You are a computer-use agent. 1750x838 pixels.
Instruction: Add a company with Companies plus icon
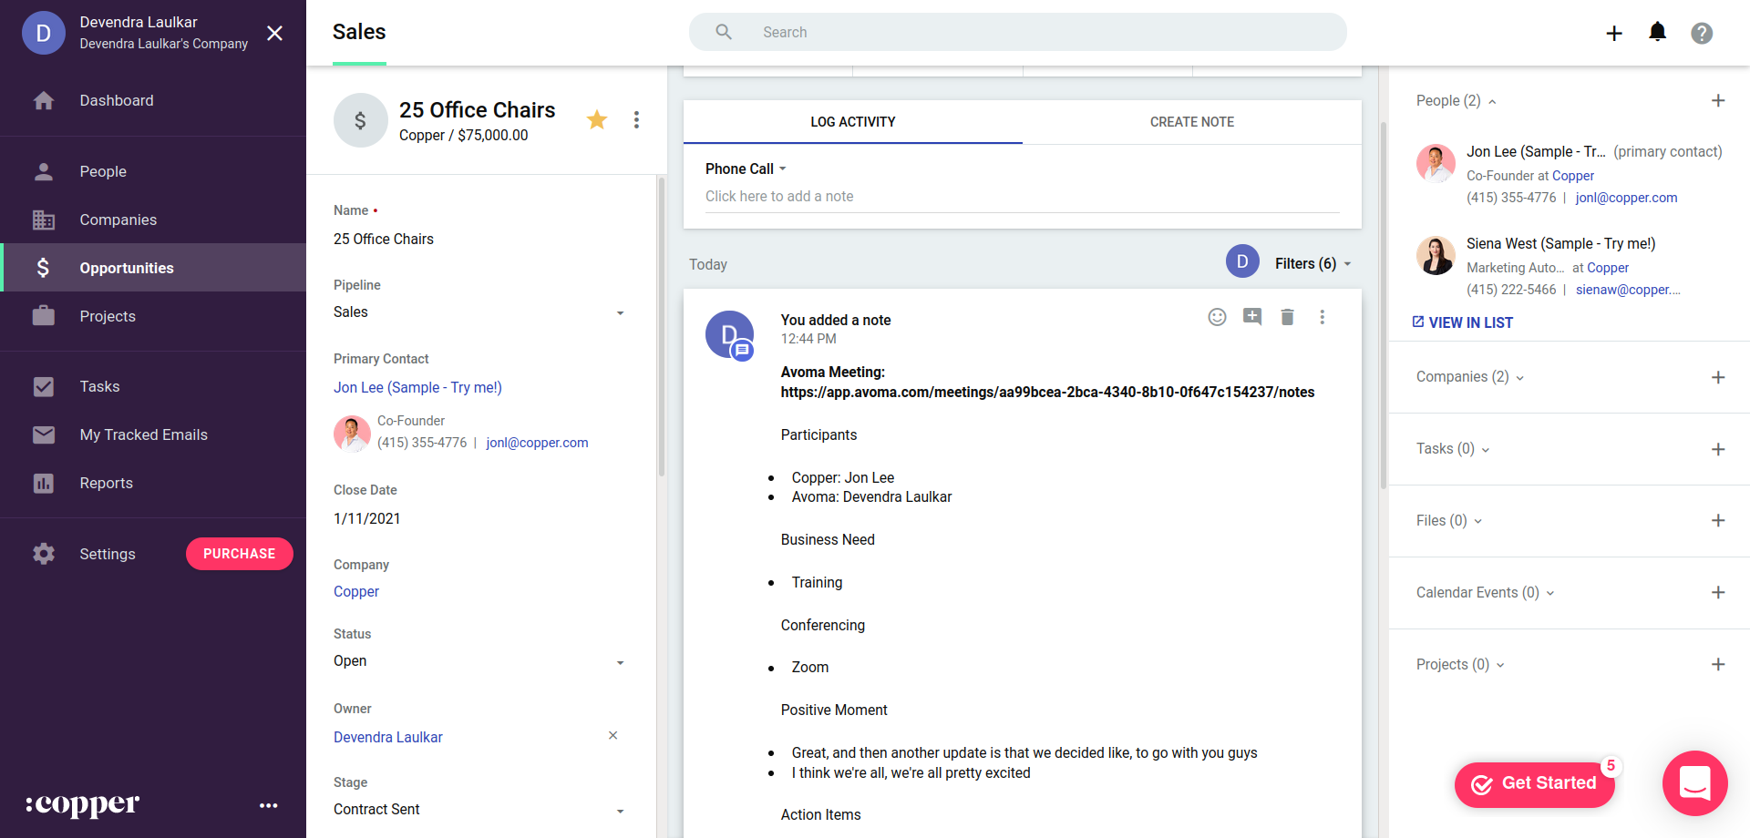[x=1718, y=377]
